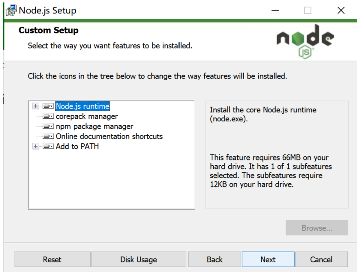
Task: Go Back to previous setup step
Action: (215, 259)
